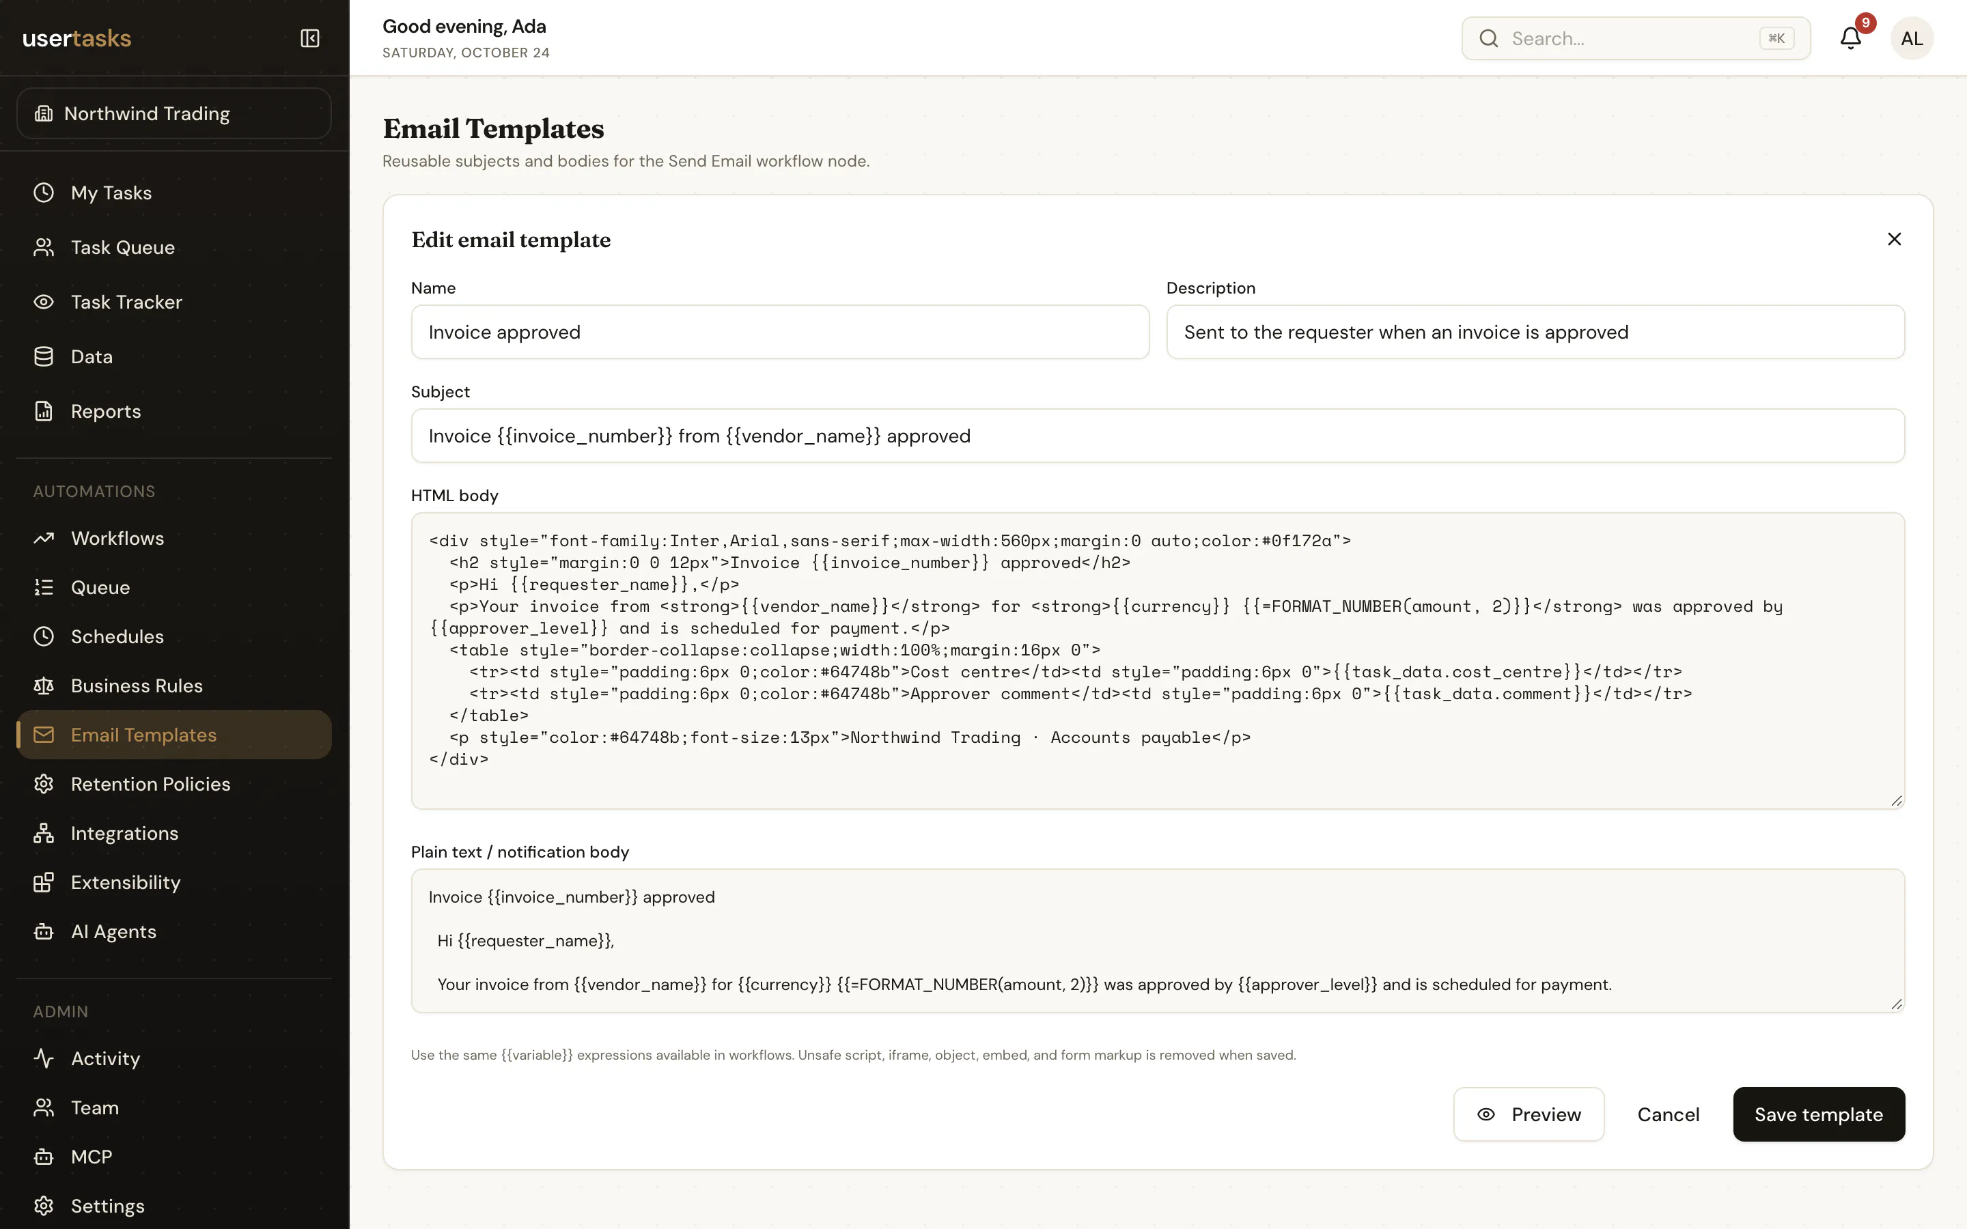Click the Name input field

point(779,332)
